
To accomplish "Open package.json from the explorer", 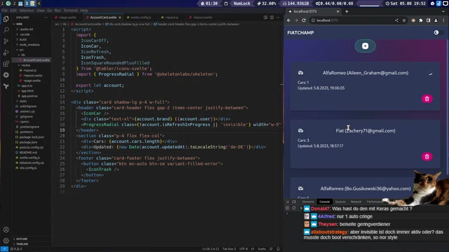I will (x=28, y=142).
